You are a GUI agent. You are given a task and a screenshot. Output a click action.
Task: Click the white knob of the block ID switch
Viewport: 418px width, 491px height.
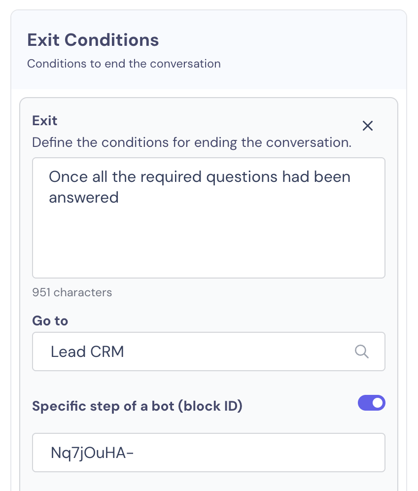(x=378, y=403)
